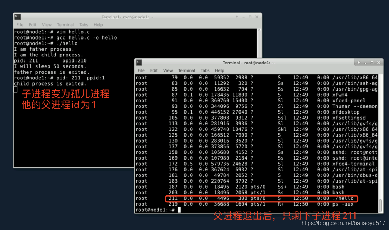Maximize the background terminal window
389x230 pixels.
[250, 17]
